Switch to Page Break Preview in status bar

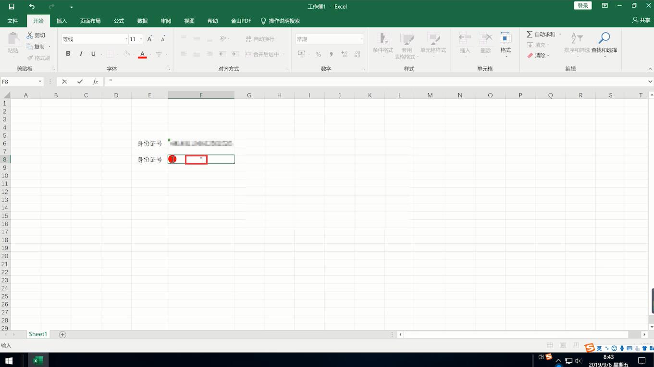pos(576,345)
